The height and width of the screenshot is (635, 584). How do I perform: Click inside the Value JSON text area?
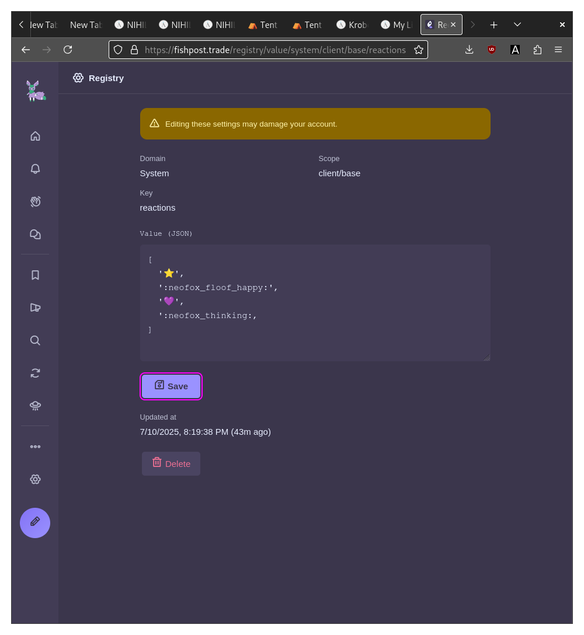[315, 302]
